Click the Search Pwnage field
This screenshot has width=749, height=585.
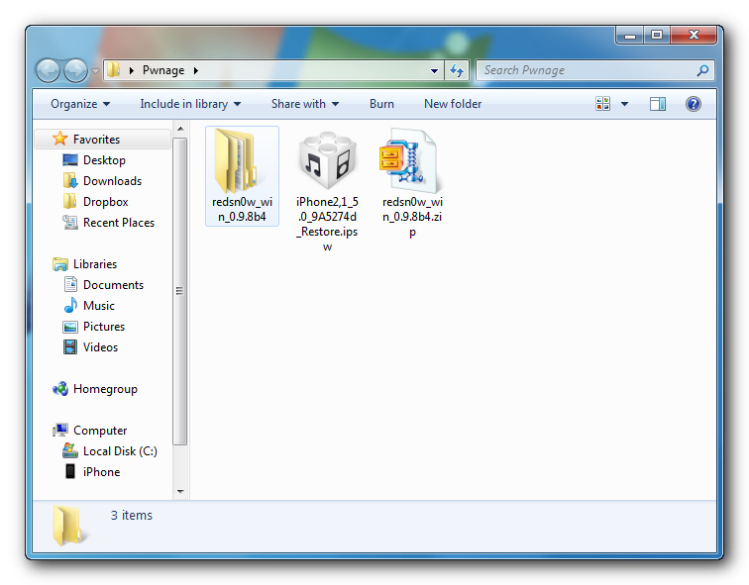587,70
